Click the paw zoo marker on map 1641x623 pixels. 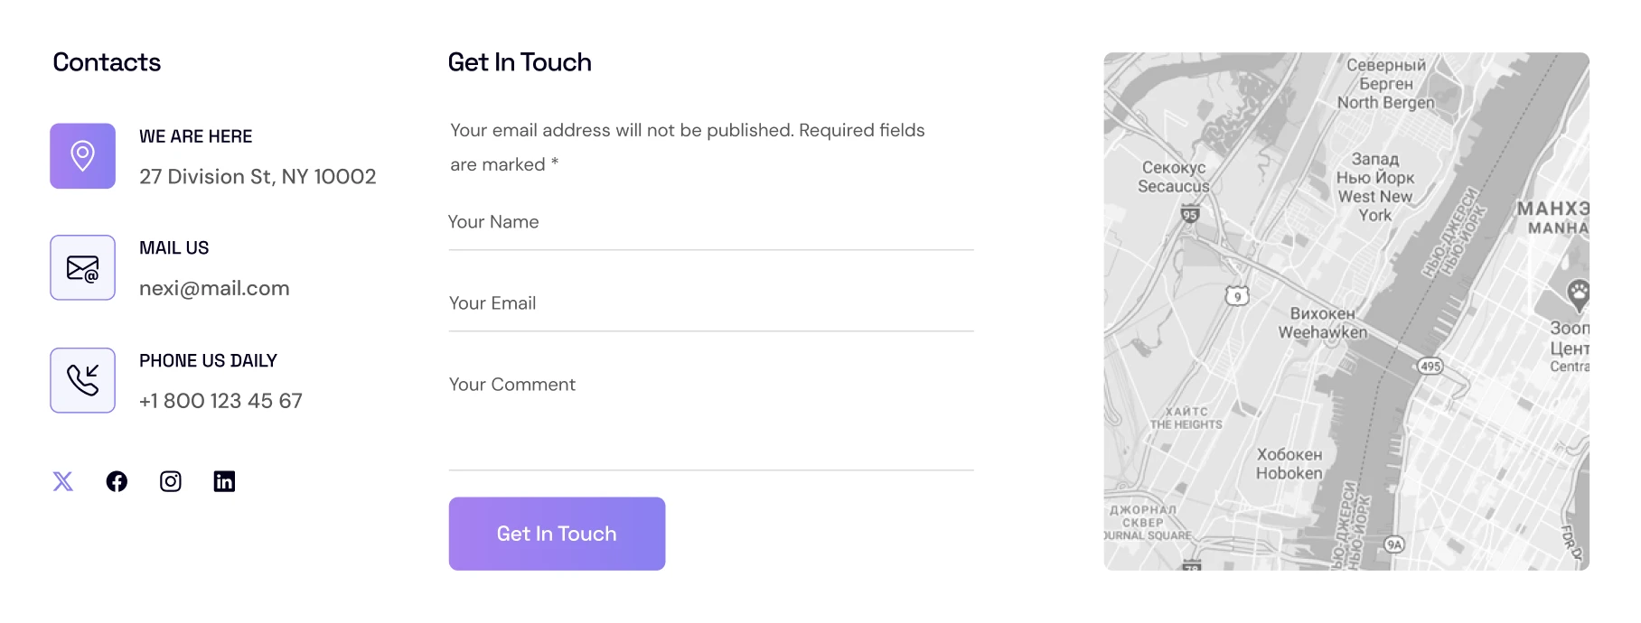coord(1578,293)
